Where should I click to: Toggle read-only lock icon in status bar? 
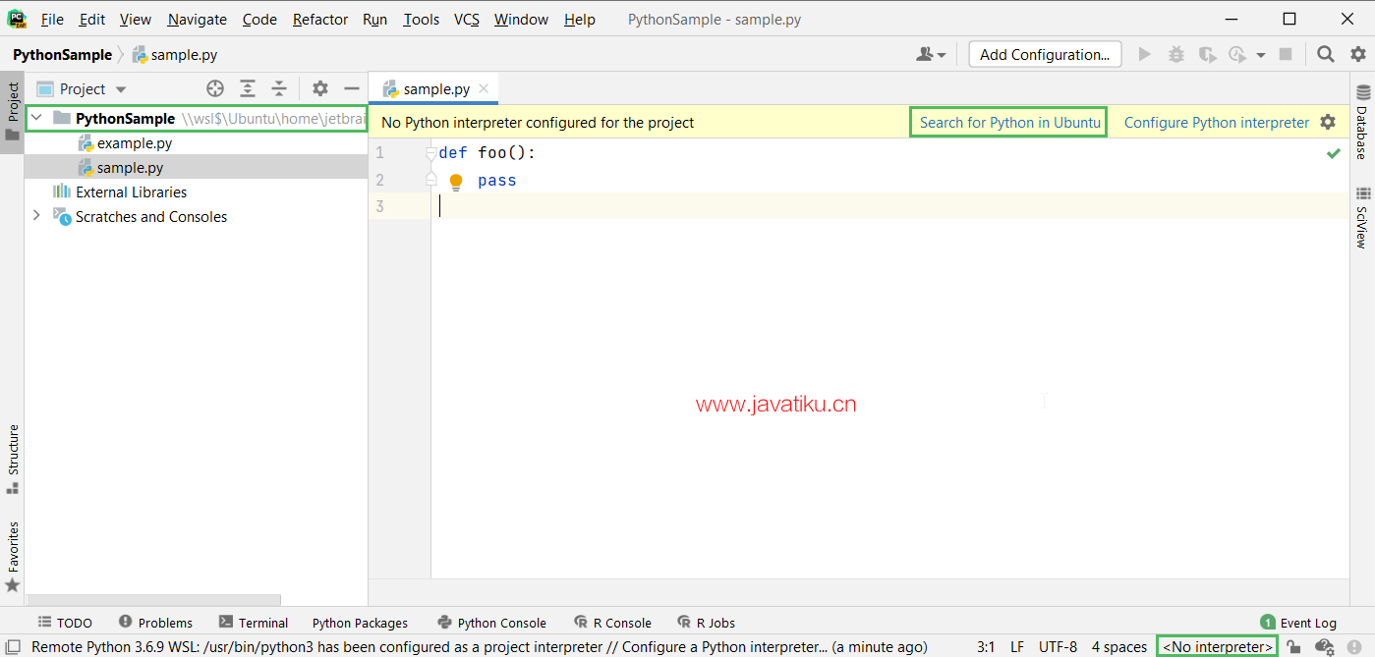point(1294,647)
